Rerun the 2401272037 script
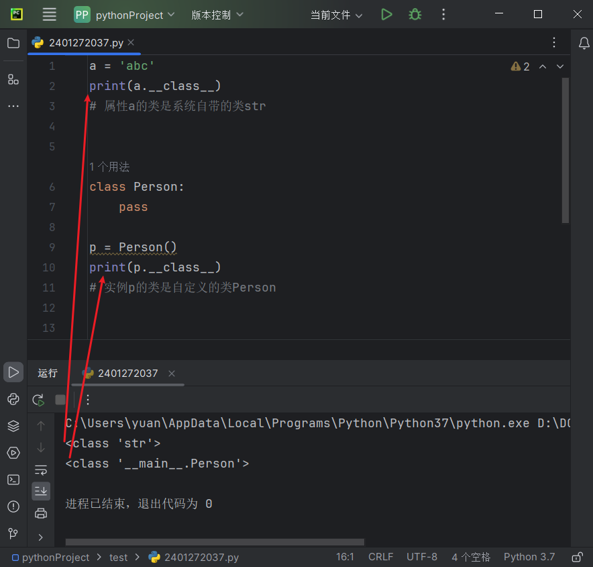The image size is (593, 567). (39, 400)
